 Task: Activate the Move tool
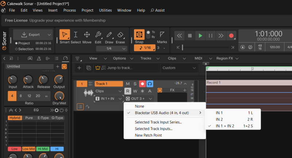click(x=87, y=35)
